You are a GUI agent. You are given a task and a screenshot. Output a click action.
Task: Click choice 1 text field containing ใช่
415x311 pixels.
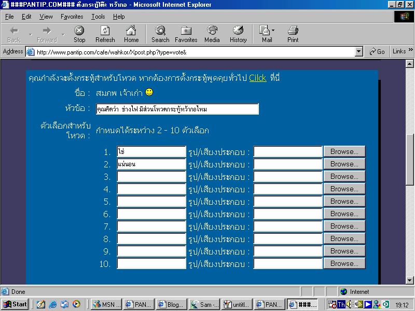tap(151, 151)
